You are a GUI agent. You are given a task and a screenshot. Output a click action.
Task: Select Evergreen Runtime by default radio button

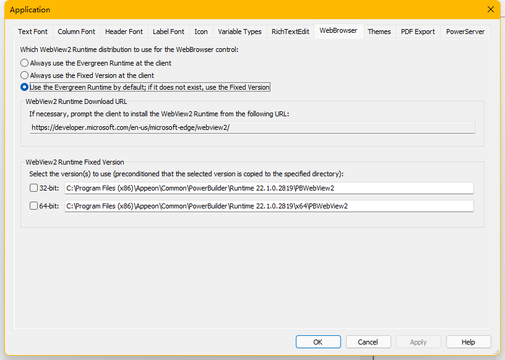tap(25, 87)
